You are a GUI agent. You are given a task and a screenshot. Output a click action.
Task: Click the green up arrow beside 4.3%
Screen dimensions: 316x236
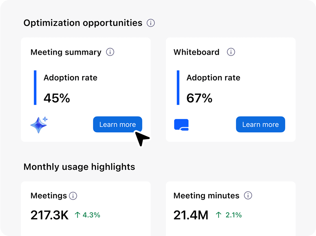click(78, 215)
